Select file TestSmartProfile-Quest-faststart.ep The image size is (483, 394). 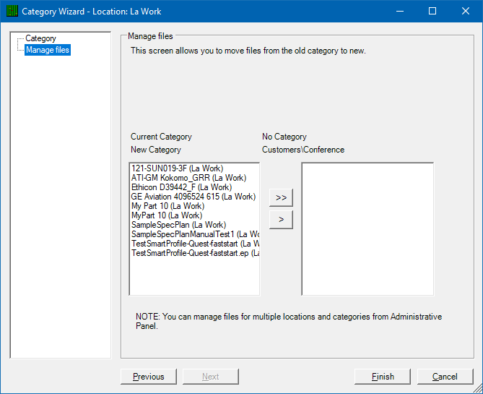click(x=195, y=253)
